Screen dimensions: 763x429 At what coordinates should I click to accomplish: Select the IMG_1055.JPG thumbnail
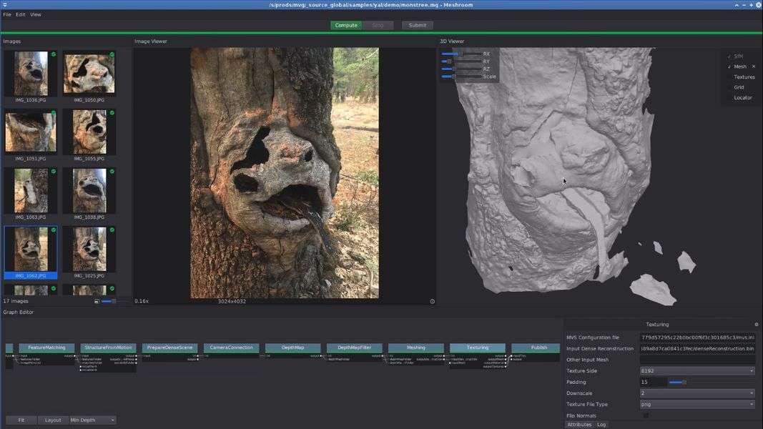point(89,132)
